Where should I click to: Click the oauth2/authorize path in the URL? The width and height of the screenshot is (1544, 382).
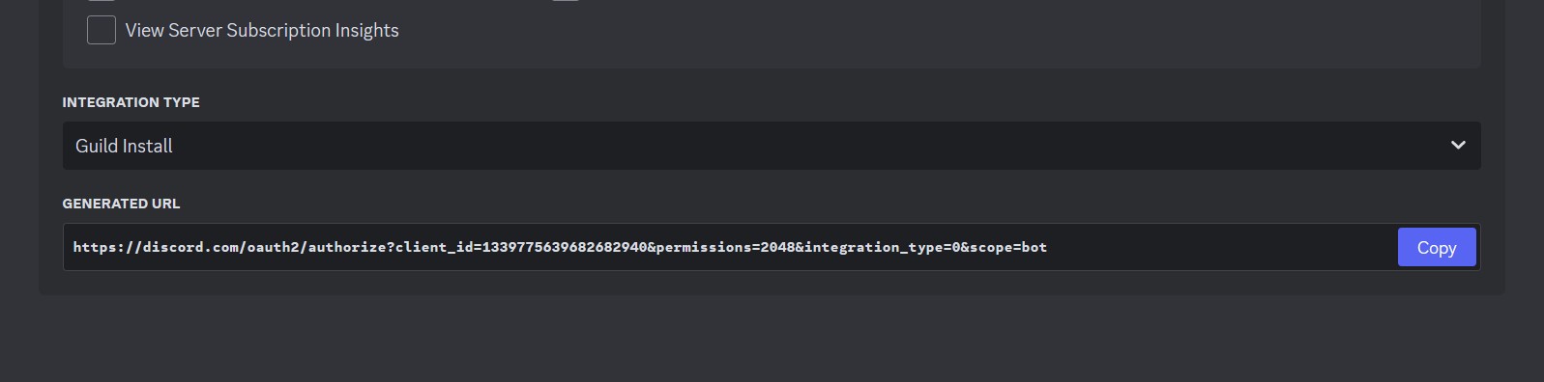click(316, 247)
